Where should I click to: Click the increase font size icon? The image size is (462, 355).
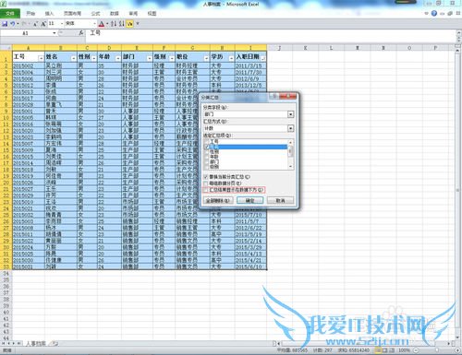[x=43, y=24]
